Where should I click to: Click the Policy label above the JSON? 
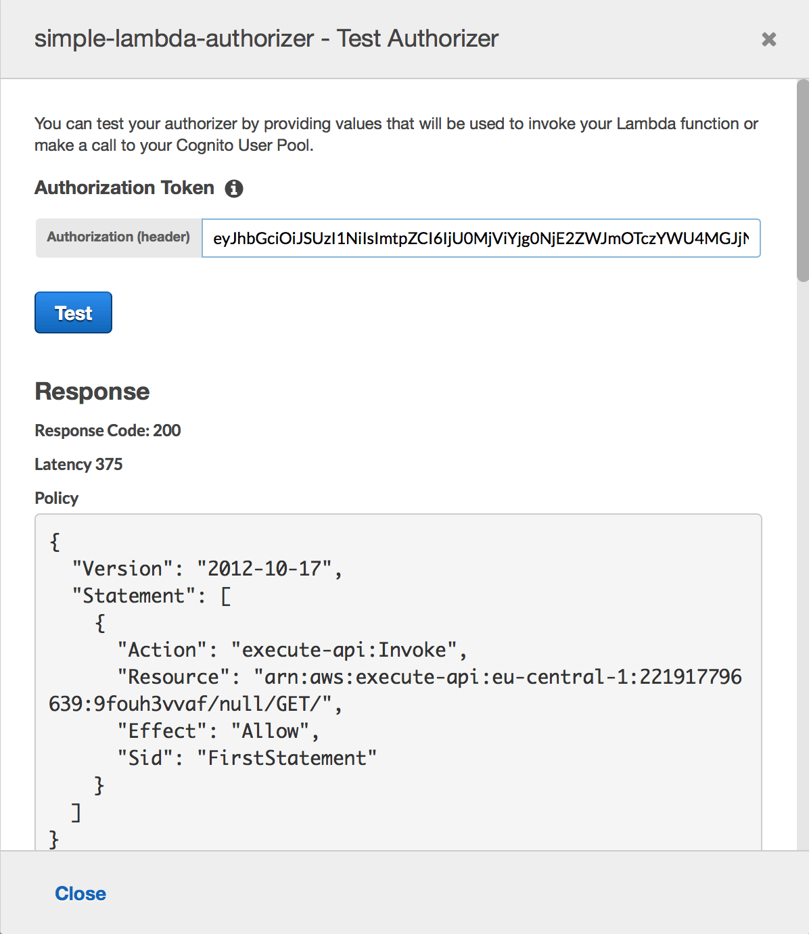[57, 498]
